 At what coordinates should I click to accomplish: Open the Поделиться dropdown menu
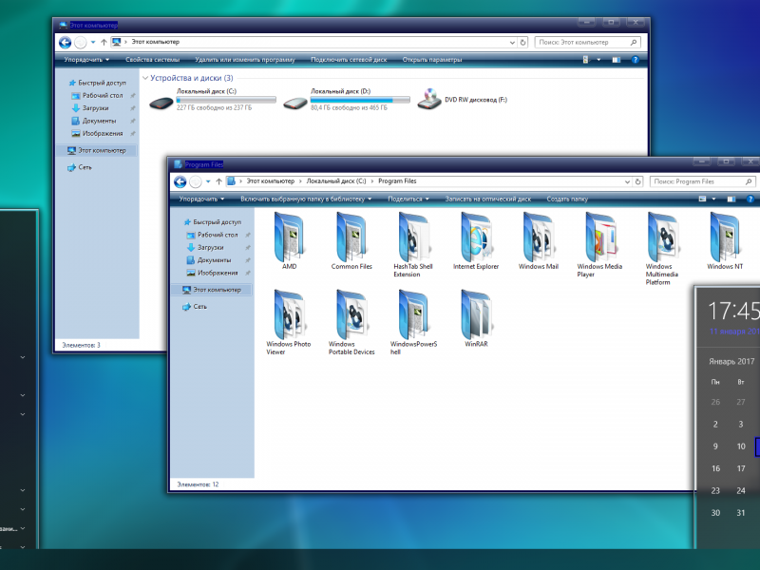tap(408, 199)
